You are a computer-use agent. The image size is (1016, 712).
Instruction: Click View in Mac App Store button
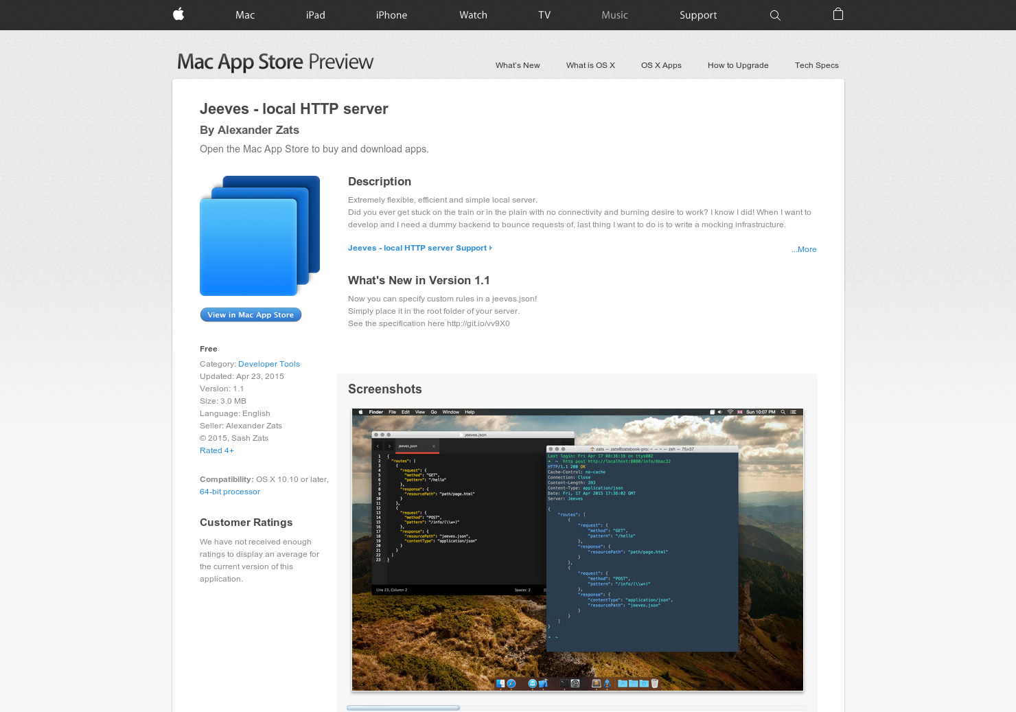point(251,314)
